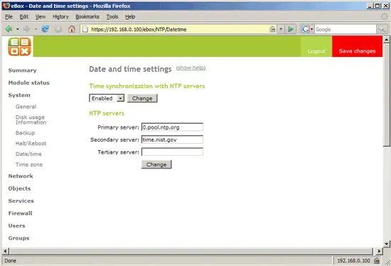Select System in the sidebar
This screenshot has width=391, height=266.
(x=19, y=95)
